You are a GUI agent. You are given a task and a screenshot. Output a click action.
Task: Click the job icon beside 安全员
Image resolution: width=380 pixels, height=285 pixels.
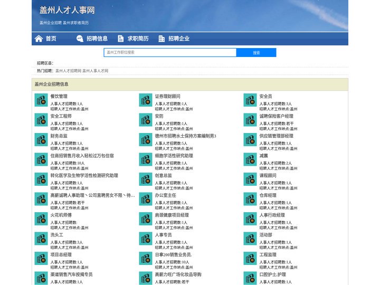250,100
